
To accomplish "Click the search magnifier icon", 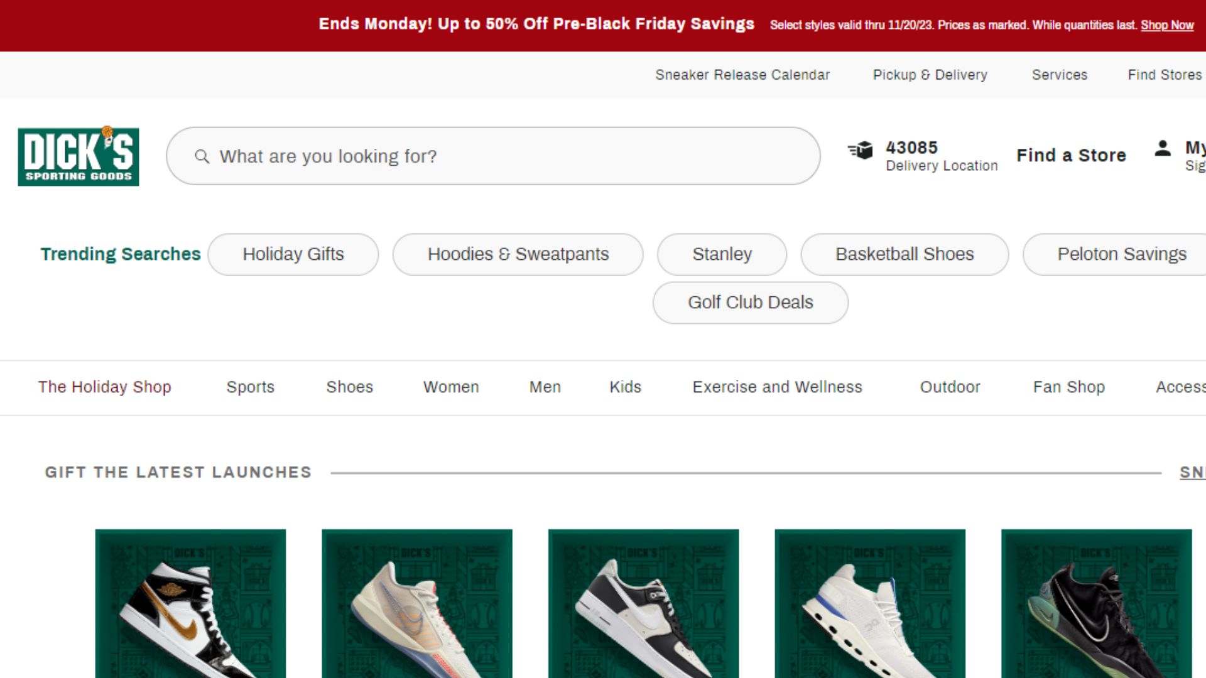I will 202,156.
